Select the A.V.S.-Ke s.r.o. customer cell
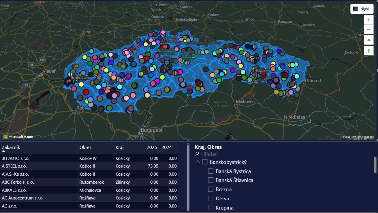Image resolution: width=378 pixels, height=213 pixels. [x=39, y=174]
